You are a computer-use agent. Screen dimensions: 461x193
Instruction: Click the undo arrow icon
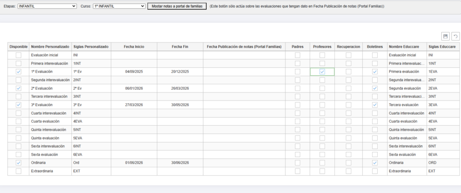[455, 37]
